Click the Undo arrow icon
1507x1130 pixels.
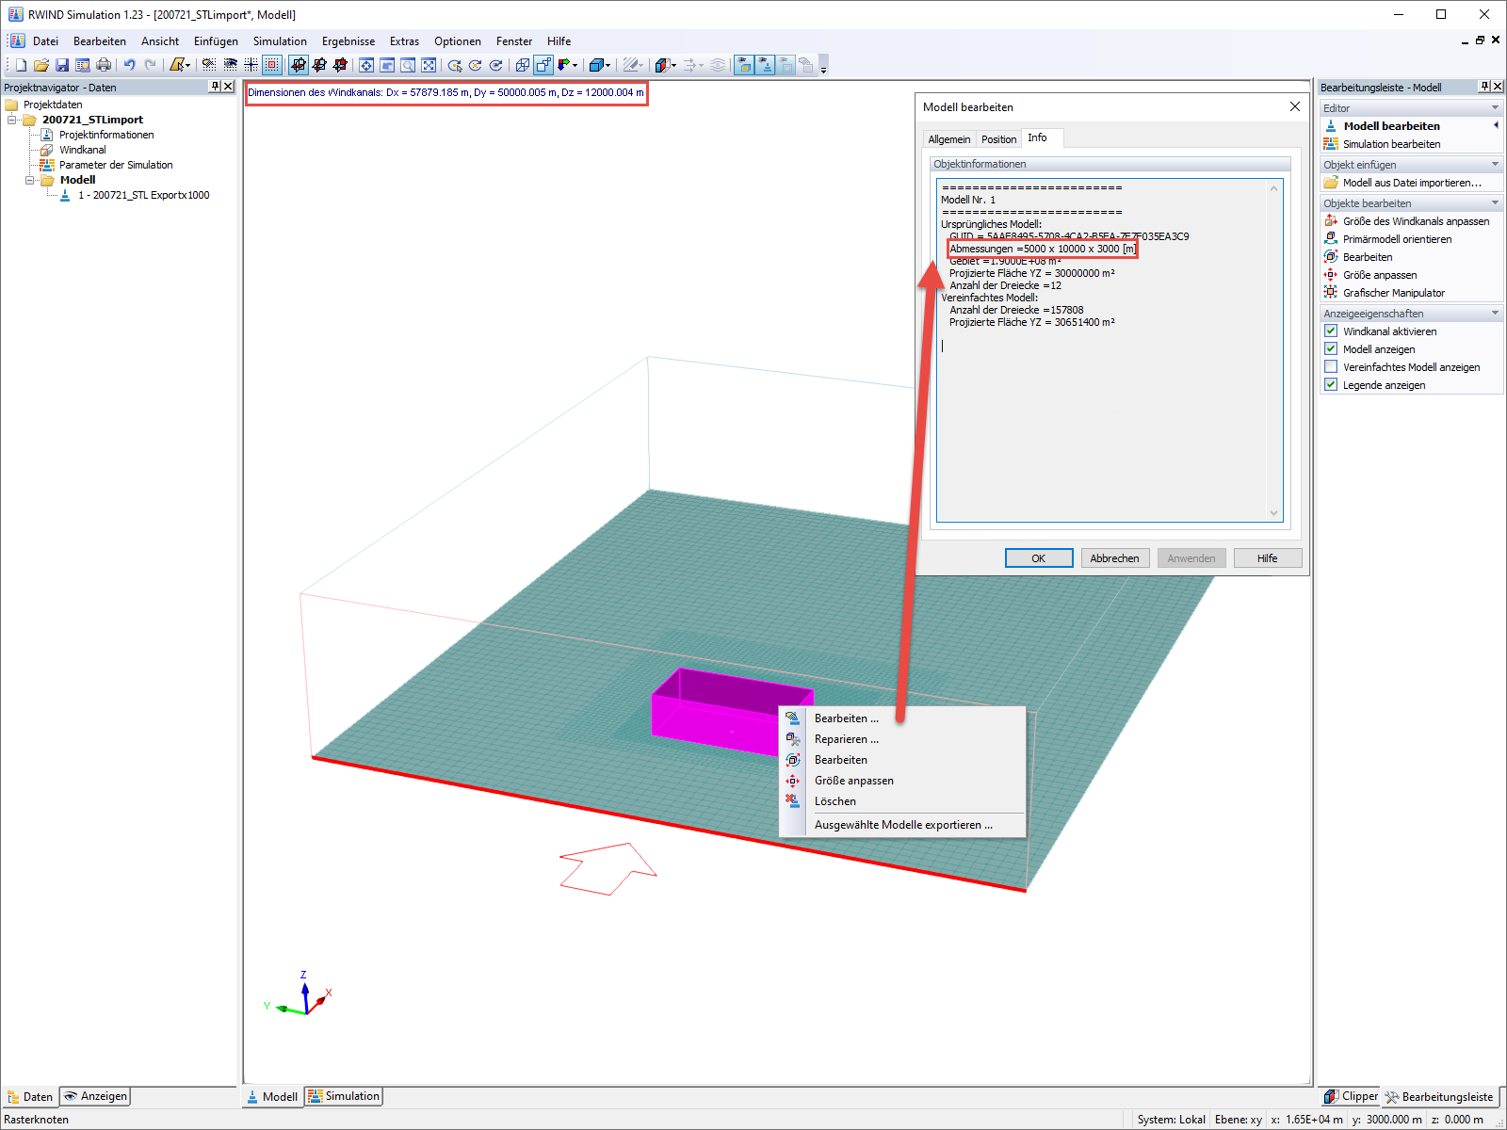pyautogui.click(x=129, y=65)
